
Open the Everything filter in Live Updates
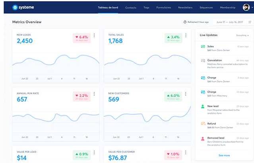pos(242,35)
